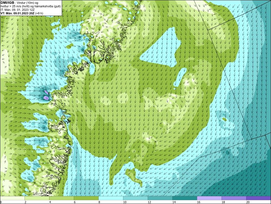
Task: Click the above 20 m/s violet legend swatch
Action: click(259, 198)
